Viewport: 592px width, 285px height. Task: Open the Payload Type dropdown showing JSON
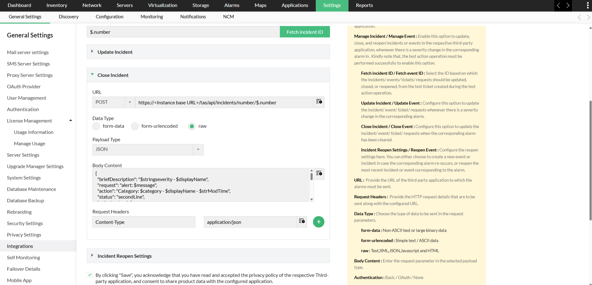[x=198, y=149]
